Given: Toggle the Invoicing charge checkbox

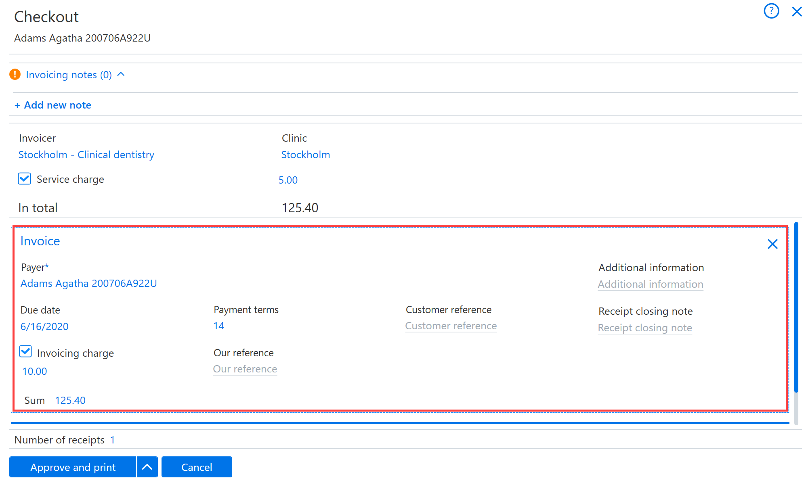Looking at the screenshot, I should pos(25,351).
